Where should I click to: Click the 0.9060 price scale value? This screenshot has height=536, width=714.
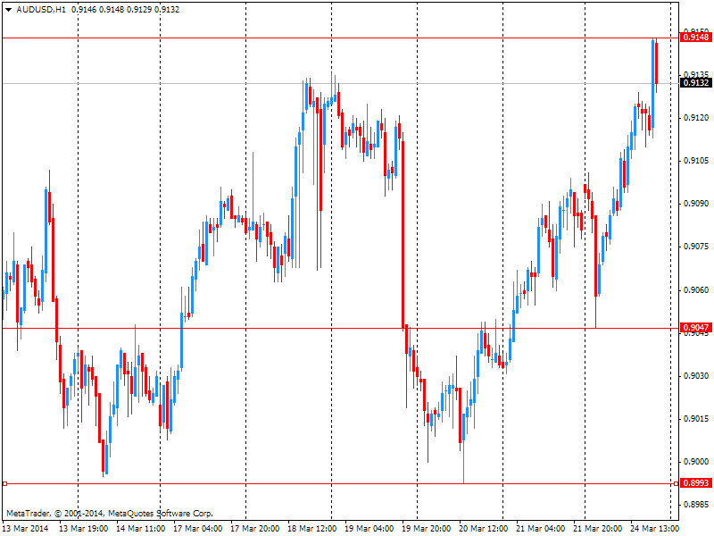tap(697, 289)
